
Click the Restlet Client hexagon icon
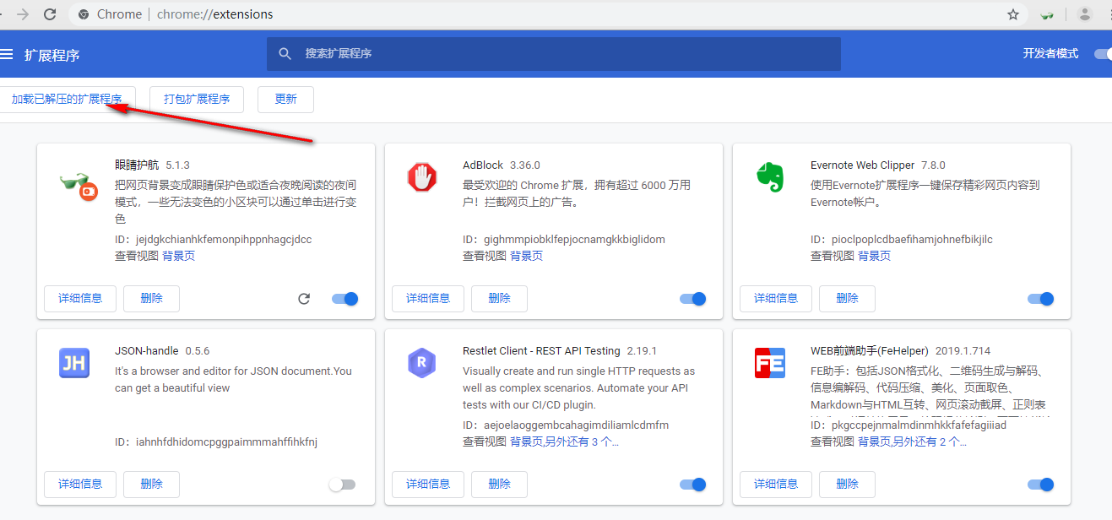pyautogui.click(x=421, y=363)
